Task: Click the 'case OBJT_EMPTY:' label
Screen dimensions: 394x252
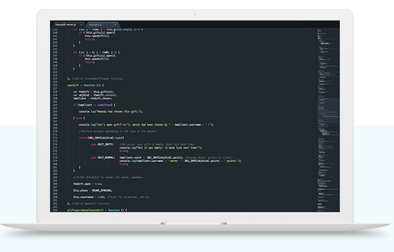Action: click(102, 144)
